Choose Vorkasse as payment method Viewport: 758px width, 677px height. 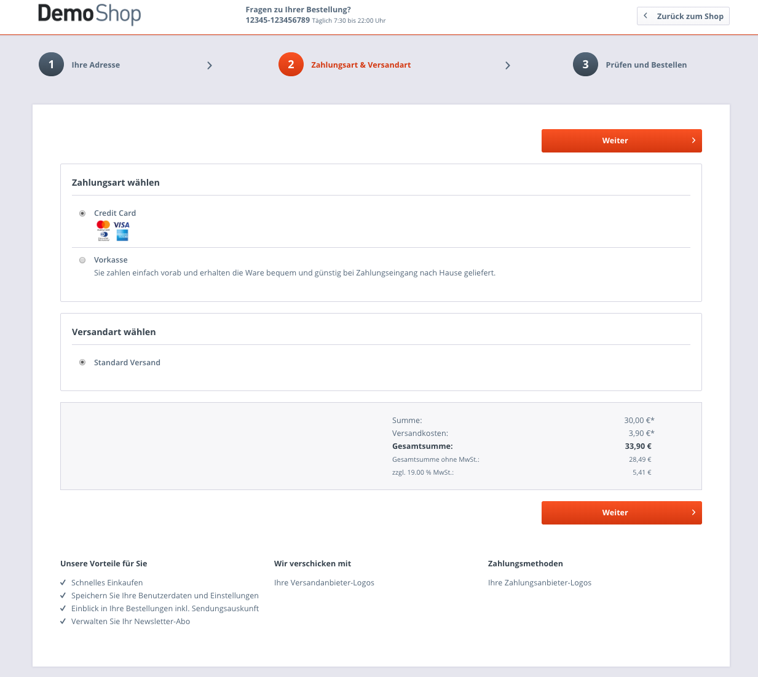82,260
